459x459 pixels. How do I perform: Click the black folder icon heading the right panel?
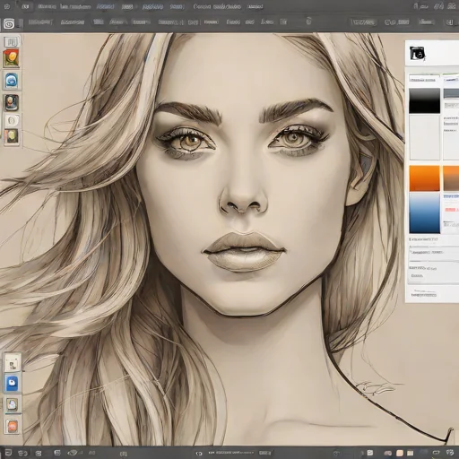tap(418, 54)
